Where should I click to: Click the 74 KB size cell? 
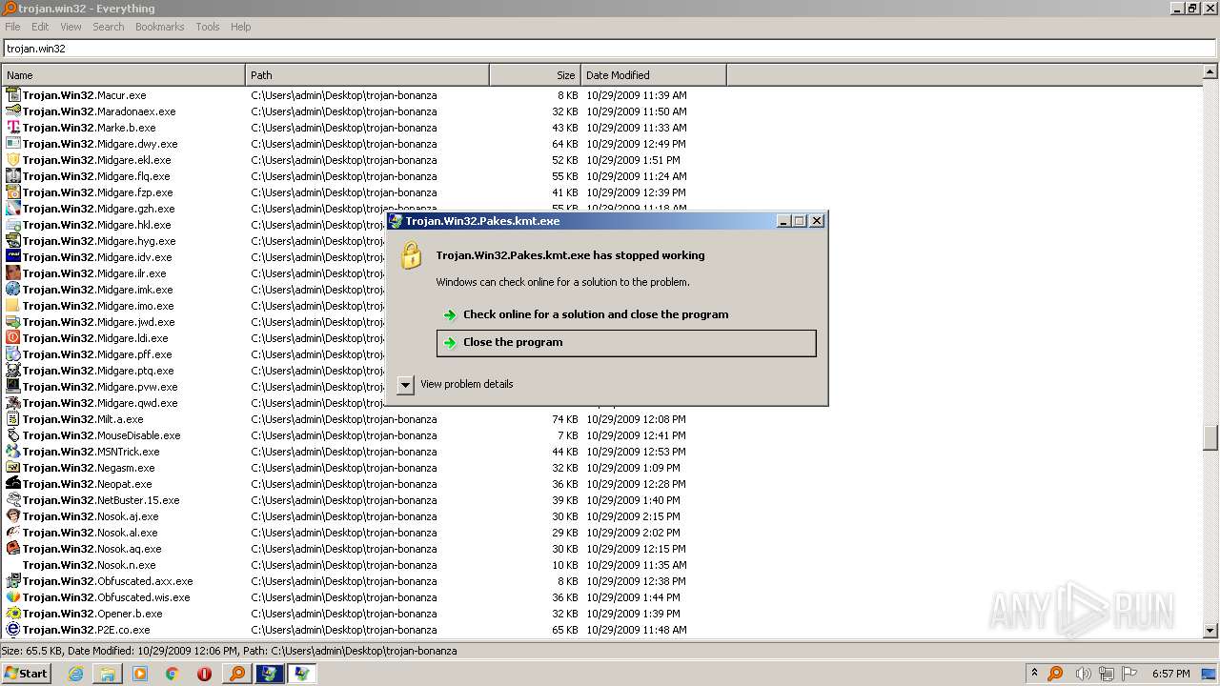coord(565,419)
